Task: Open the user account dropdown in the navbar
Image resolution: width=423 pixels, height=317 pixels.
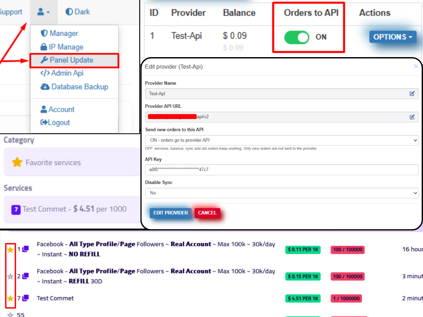Action: pos(44,12)
